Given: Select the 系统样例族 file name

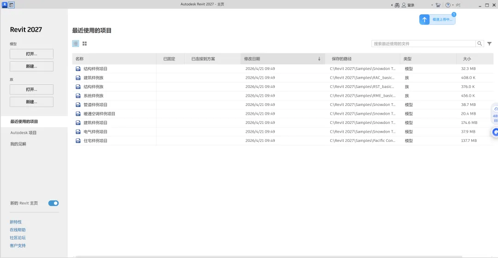Looking at the screenshot, I should [x=93, y=95].
